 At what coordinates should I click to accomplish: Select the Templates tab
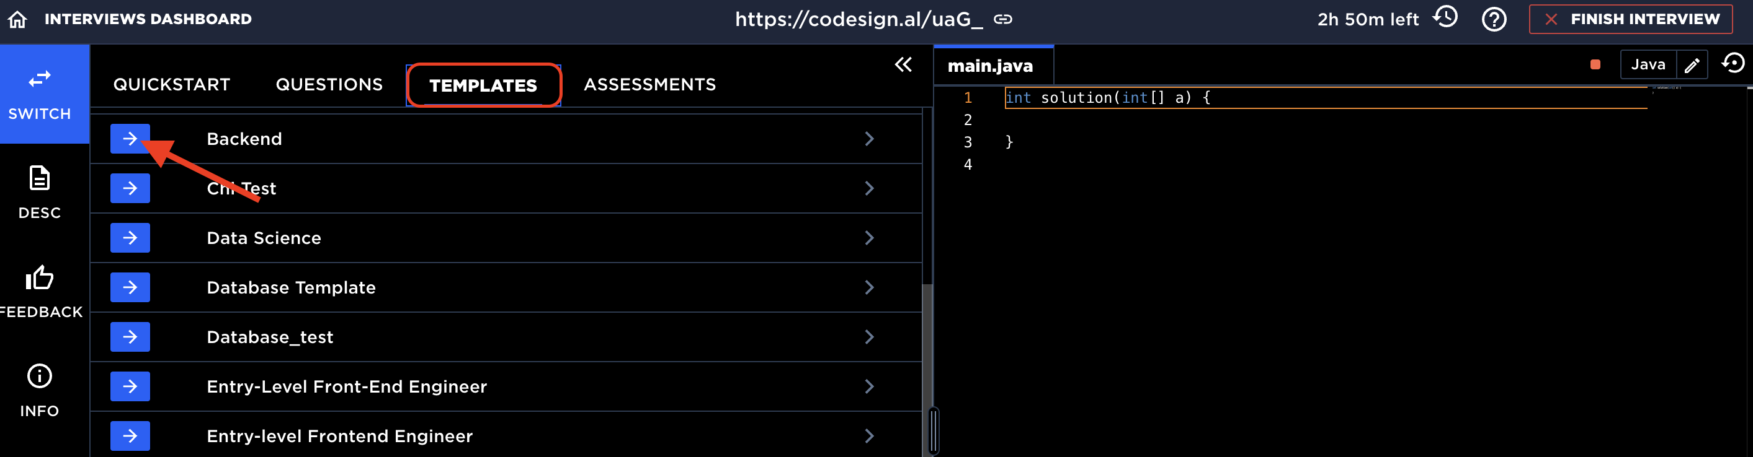coord(483,85)
